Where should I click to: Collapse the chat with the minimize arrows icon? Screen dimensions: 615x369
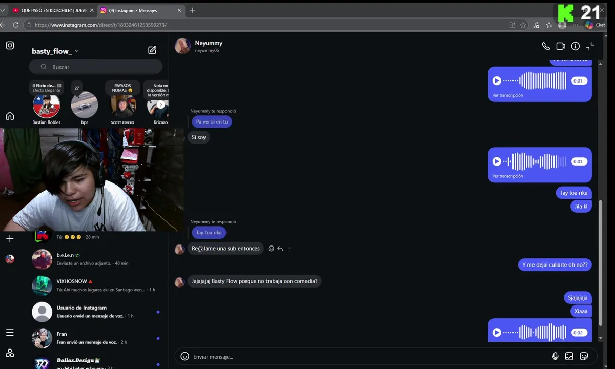590,46
